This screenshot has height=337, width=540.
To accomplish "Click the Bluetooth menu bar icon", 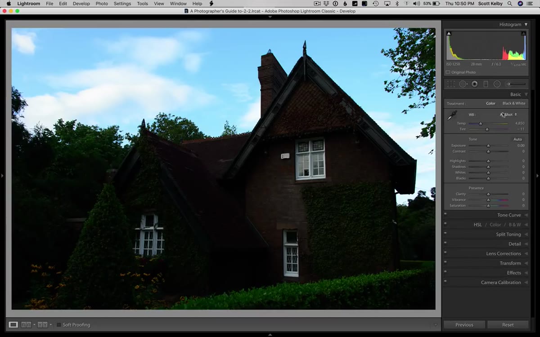I will point(397,4).
